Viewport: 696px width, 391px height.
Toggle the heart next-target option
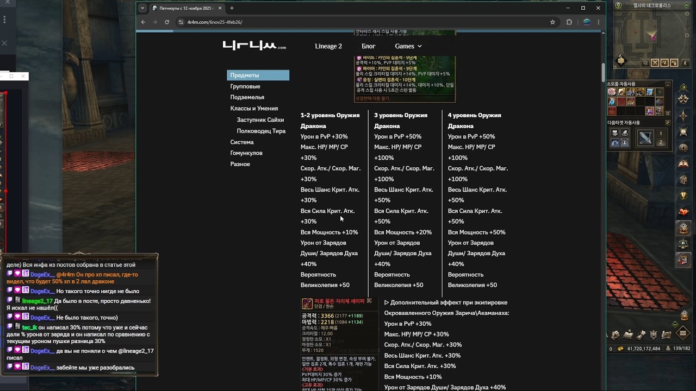pos(615,133)
